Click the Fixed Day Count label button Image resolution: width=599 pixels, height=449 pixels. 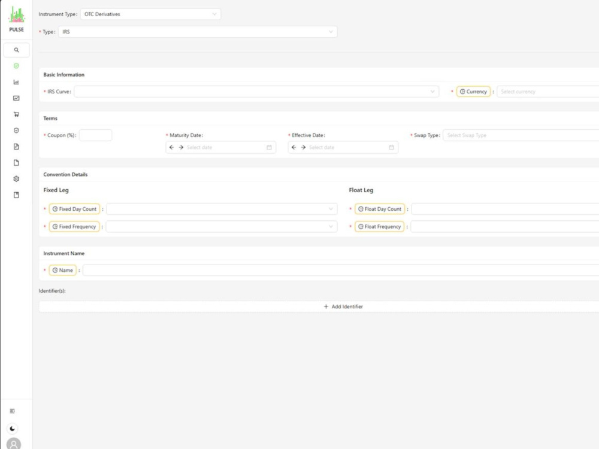coord(74,209)
